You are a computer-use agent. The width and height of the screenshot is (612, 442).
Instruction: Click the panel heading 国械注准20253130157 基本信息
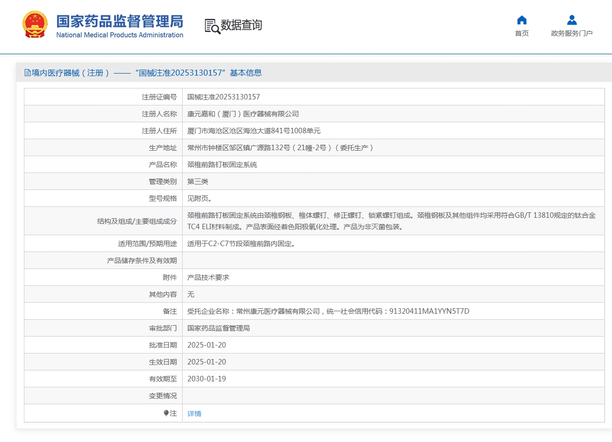coord(143,73)
